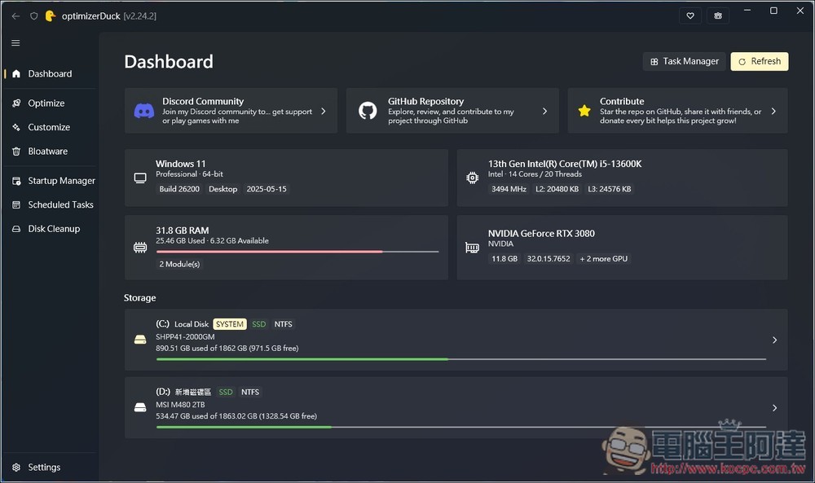Click the RAM usage progress bar
Viewport: 815px width, 483px height.
point(297,252)
